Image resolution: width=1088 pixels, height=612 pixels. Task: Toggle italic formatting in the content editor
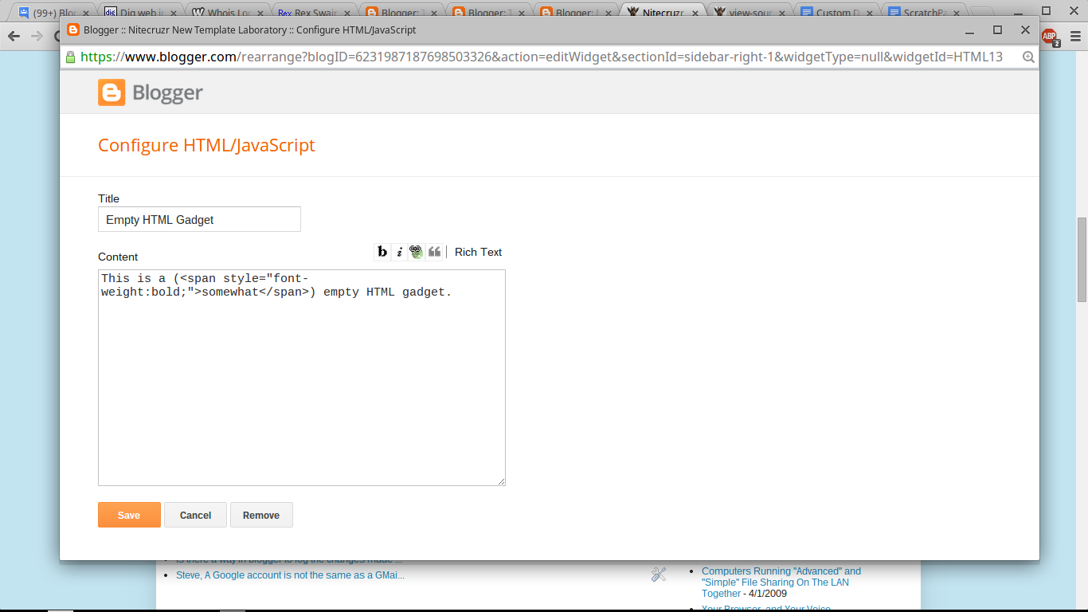click(x=399, y=252)
